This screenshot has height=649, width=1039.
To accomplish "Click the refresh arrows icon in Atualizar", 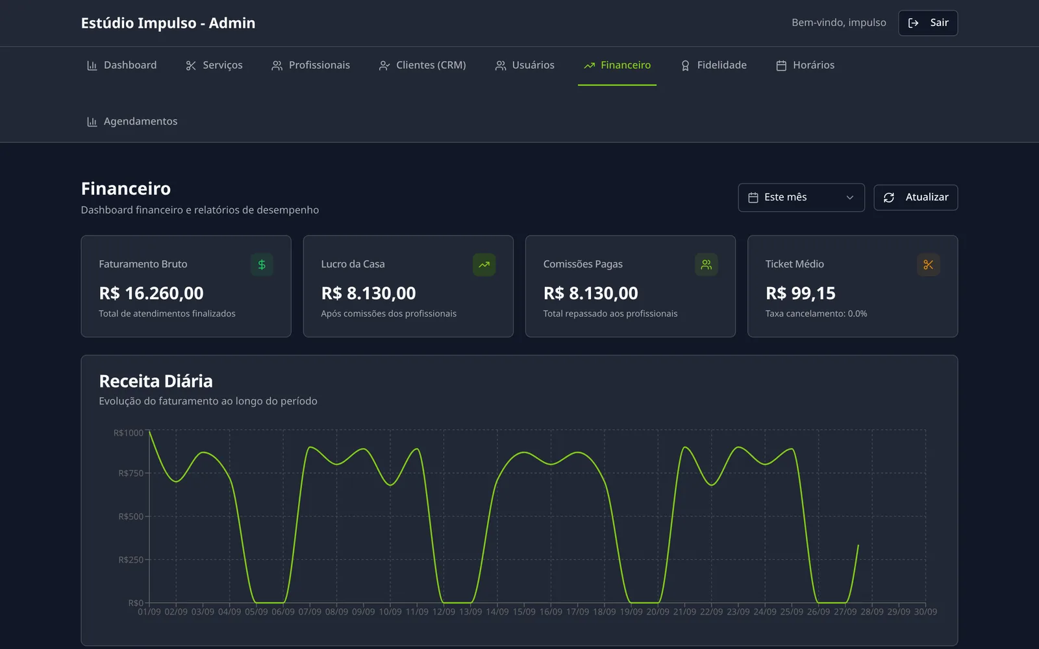I will (x=889, y=197).
